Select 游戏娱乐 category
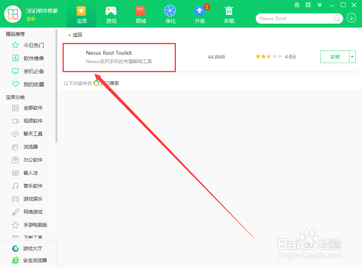The width and height of the screenshot is (362, 268). [33, 199]
